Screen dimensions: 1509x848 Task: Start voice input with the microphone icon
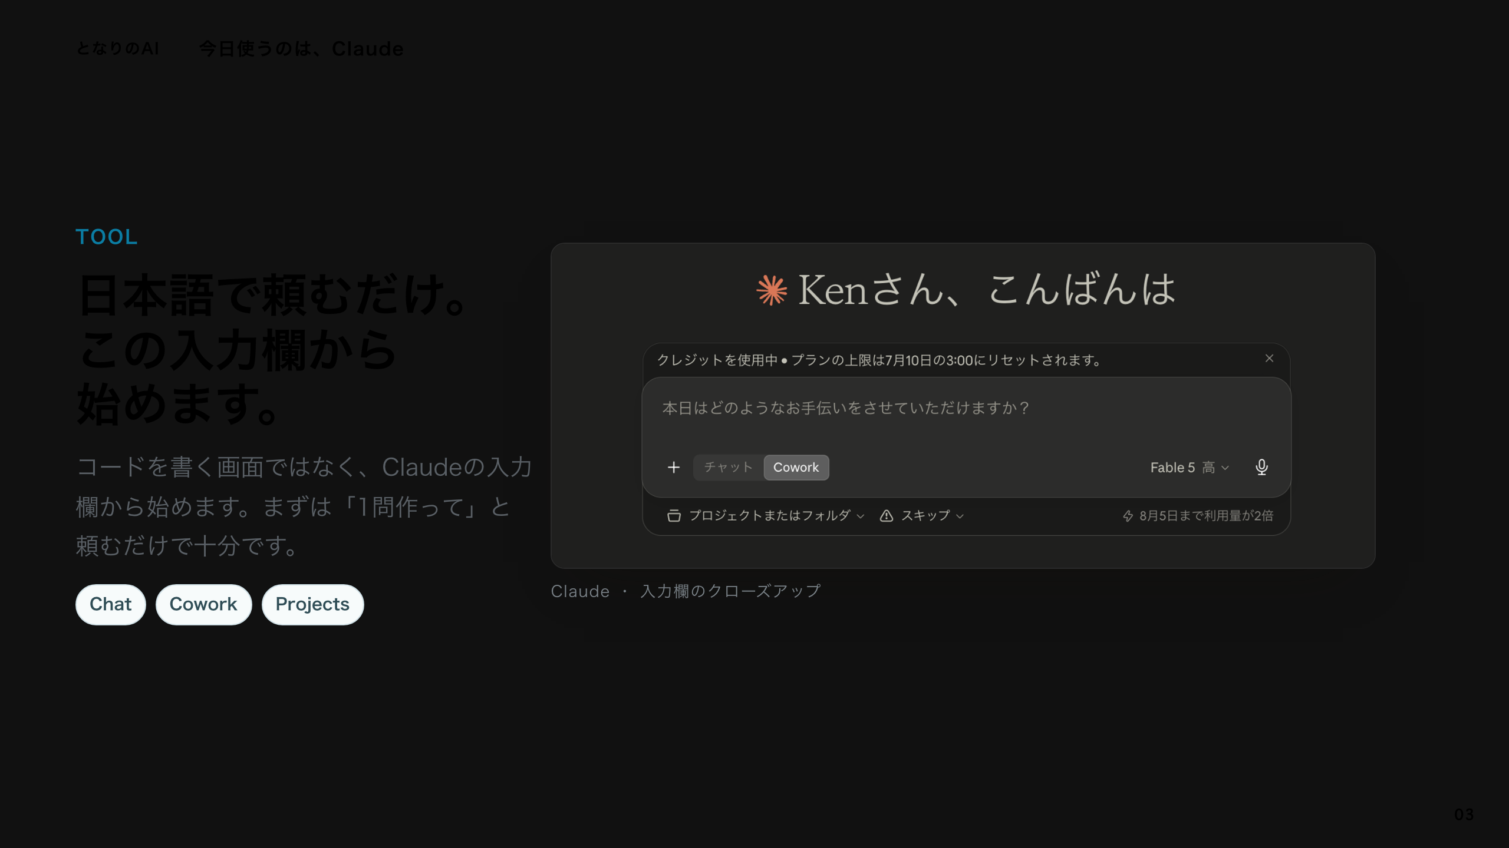[1261, 468]
